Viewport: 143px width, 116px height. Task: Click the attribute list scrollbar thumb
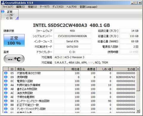[x=138, y=81]
